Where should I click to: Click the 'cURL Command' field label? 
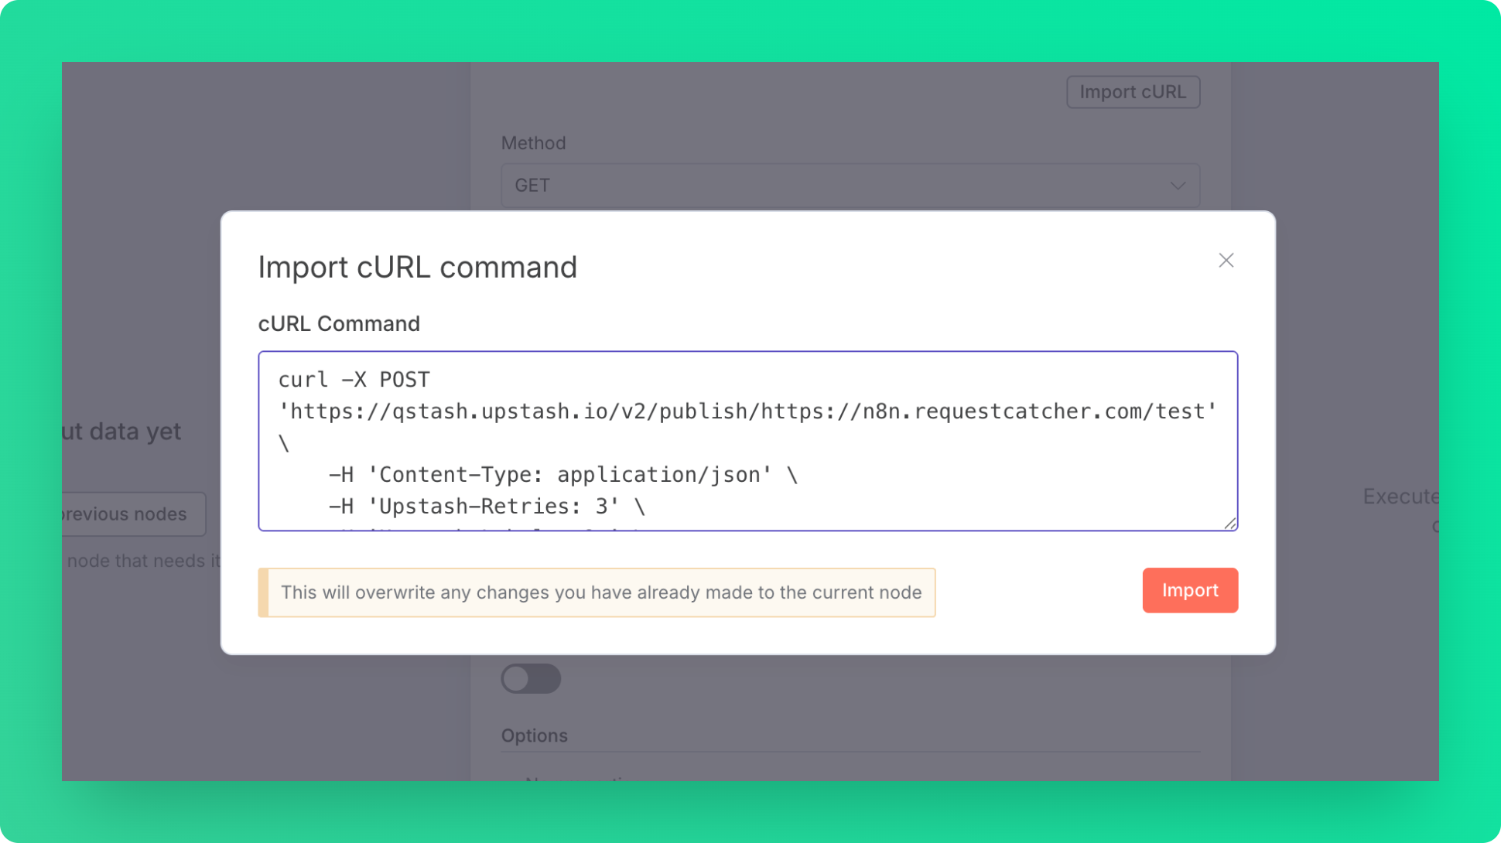click(x=339, y=324)
